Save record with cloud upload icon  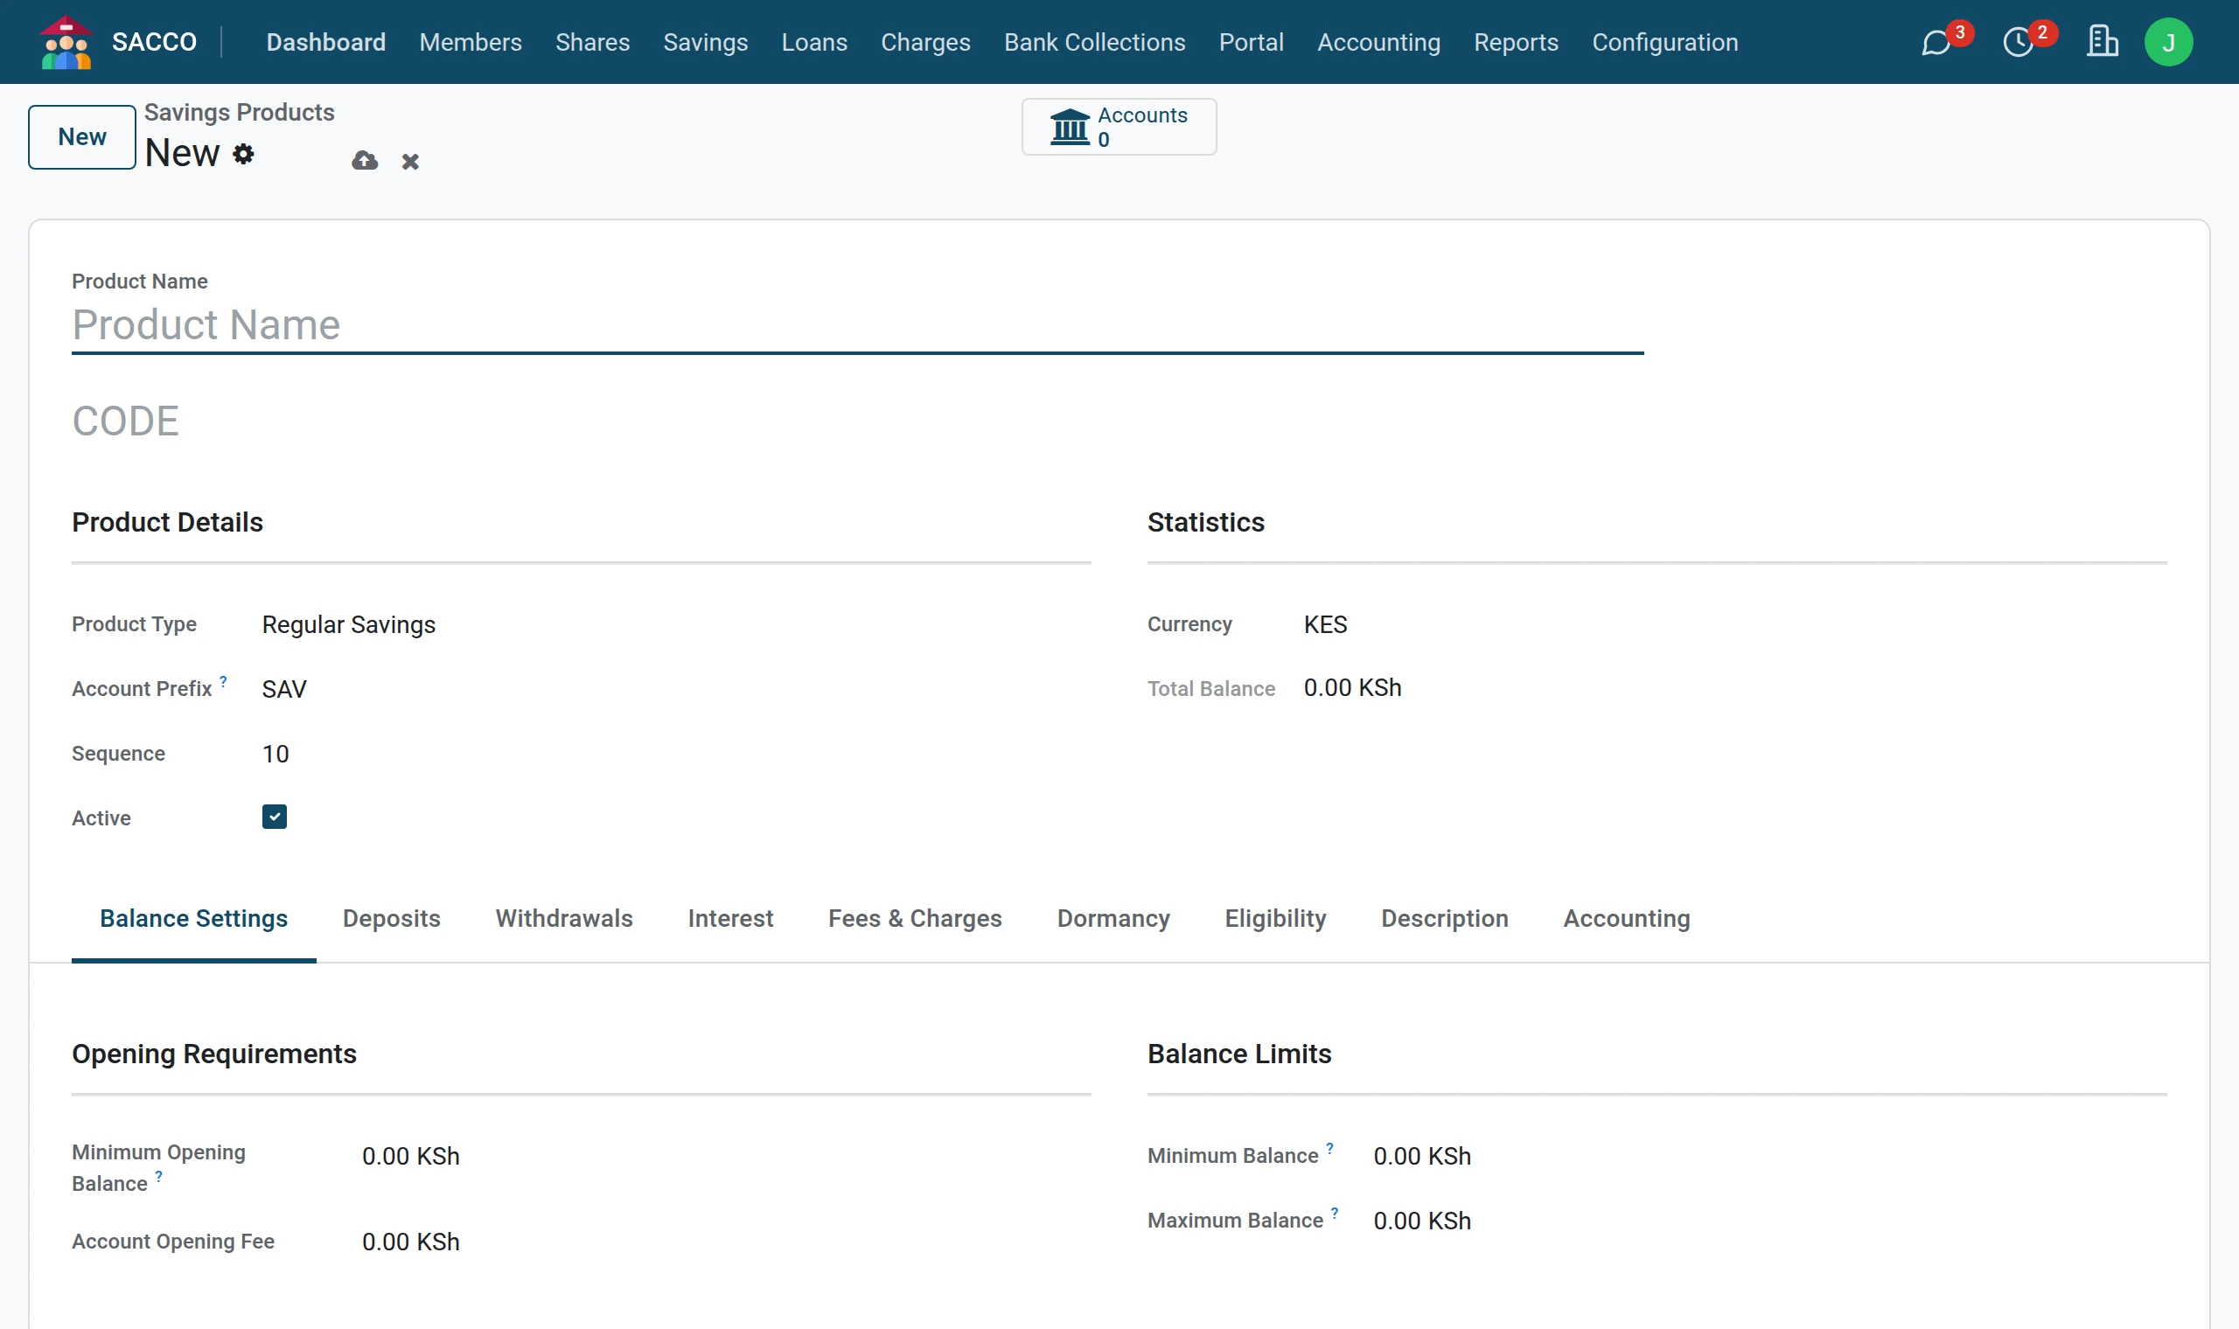[x=365, y=160]
